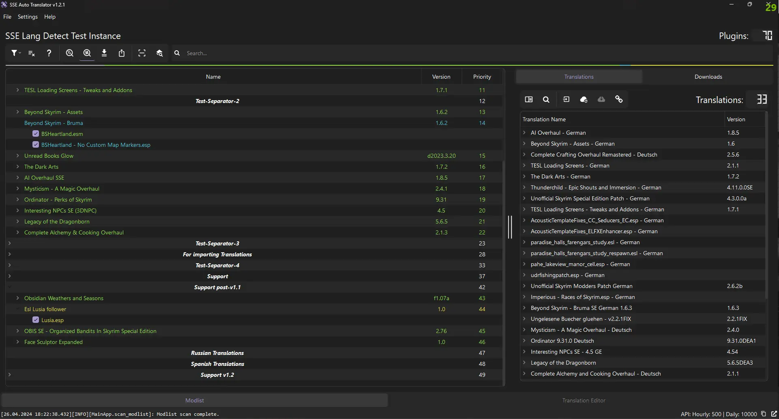779x419 pixels.
Task: Expand AI Overhaul - German translation
Action: pos(524,133)
